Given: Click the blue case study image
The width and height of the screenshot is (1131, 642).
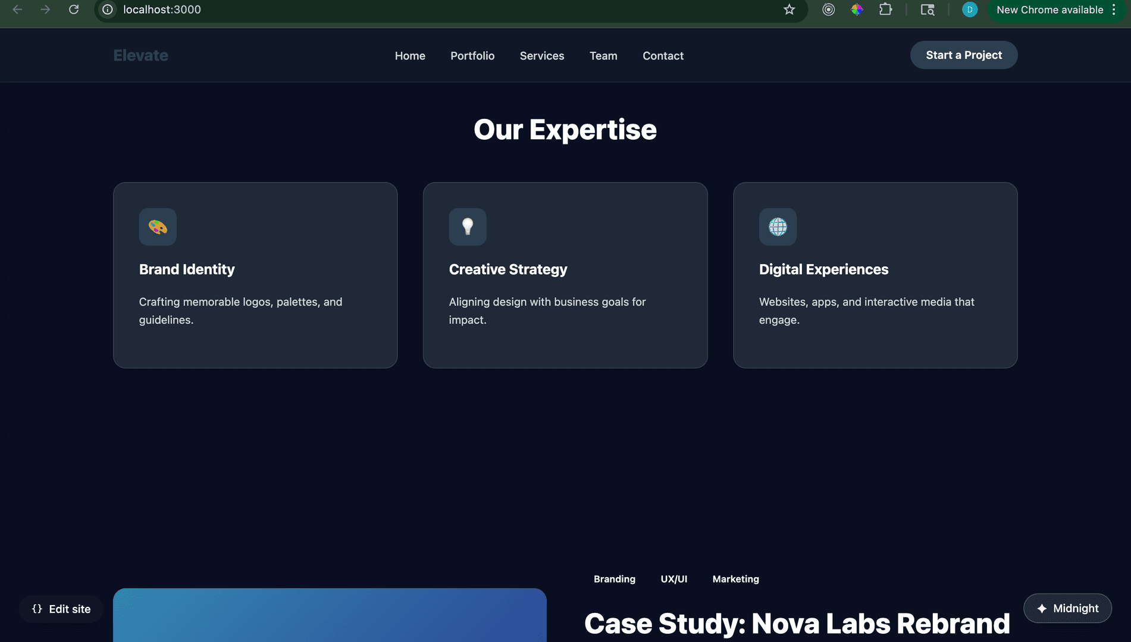Looking at the screenshot, I should point(330,615).
